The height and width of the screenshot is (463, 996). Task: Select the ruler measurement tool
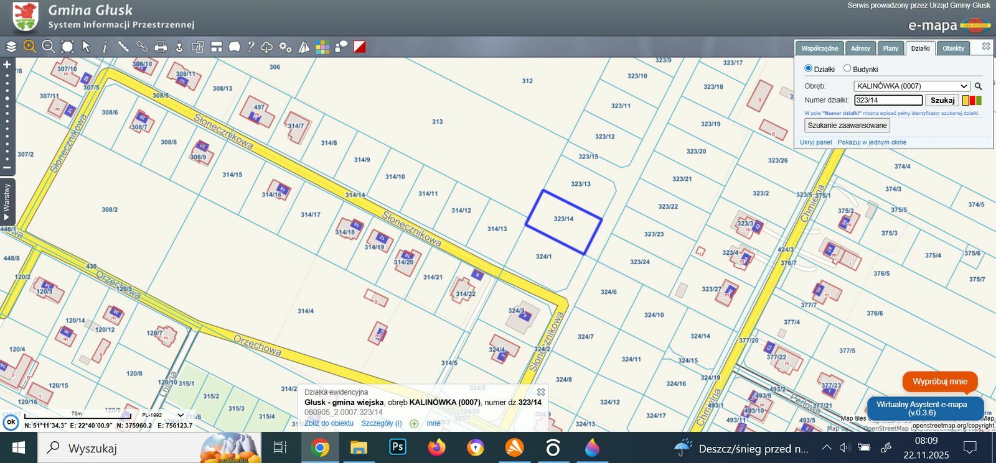coord(123,47)
